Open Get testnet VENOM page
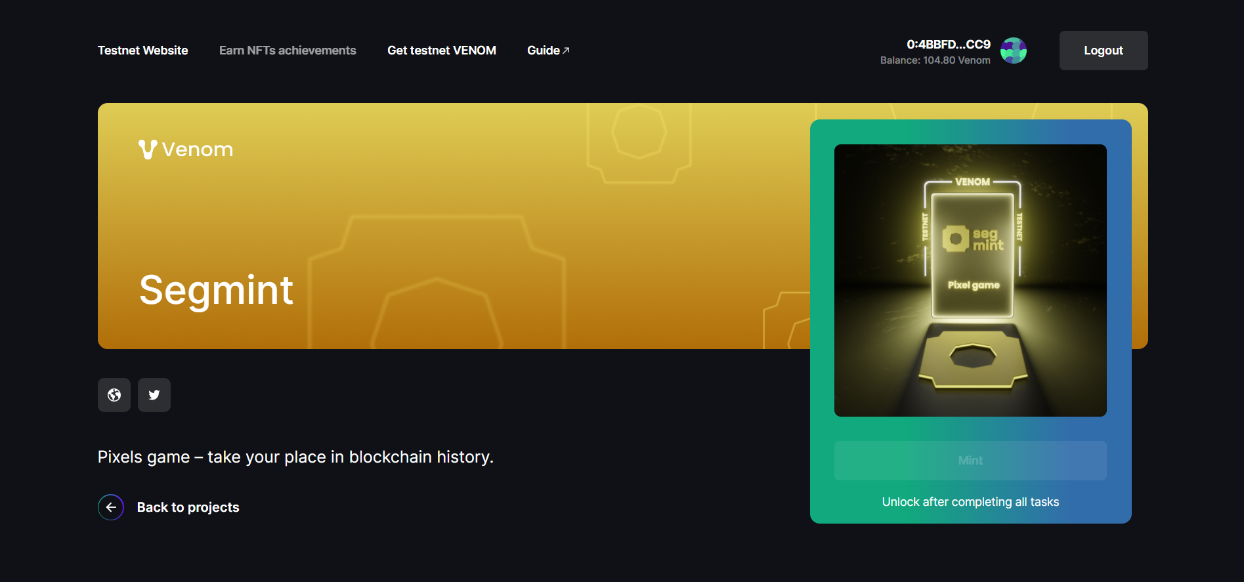1244x582 pixels. (442, 51)
